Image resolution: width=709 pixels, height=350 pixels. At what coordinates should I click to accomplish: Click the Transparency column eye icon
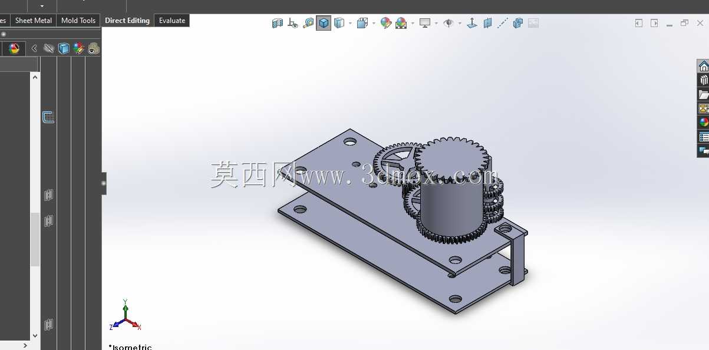[94, 48]
